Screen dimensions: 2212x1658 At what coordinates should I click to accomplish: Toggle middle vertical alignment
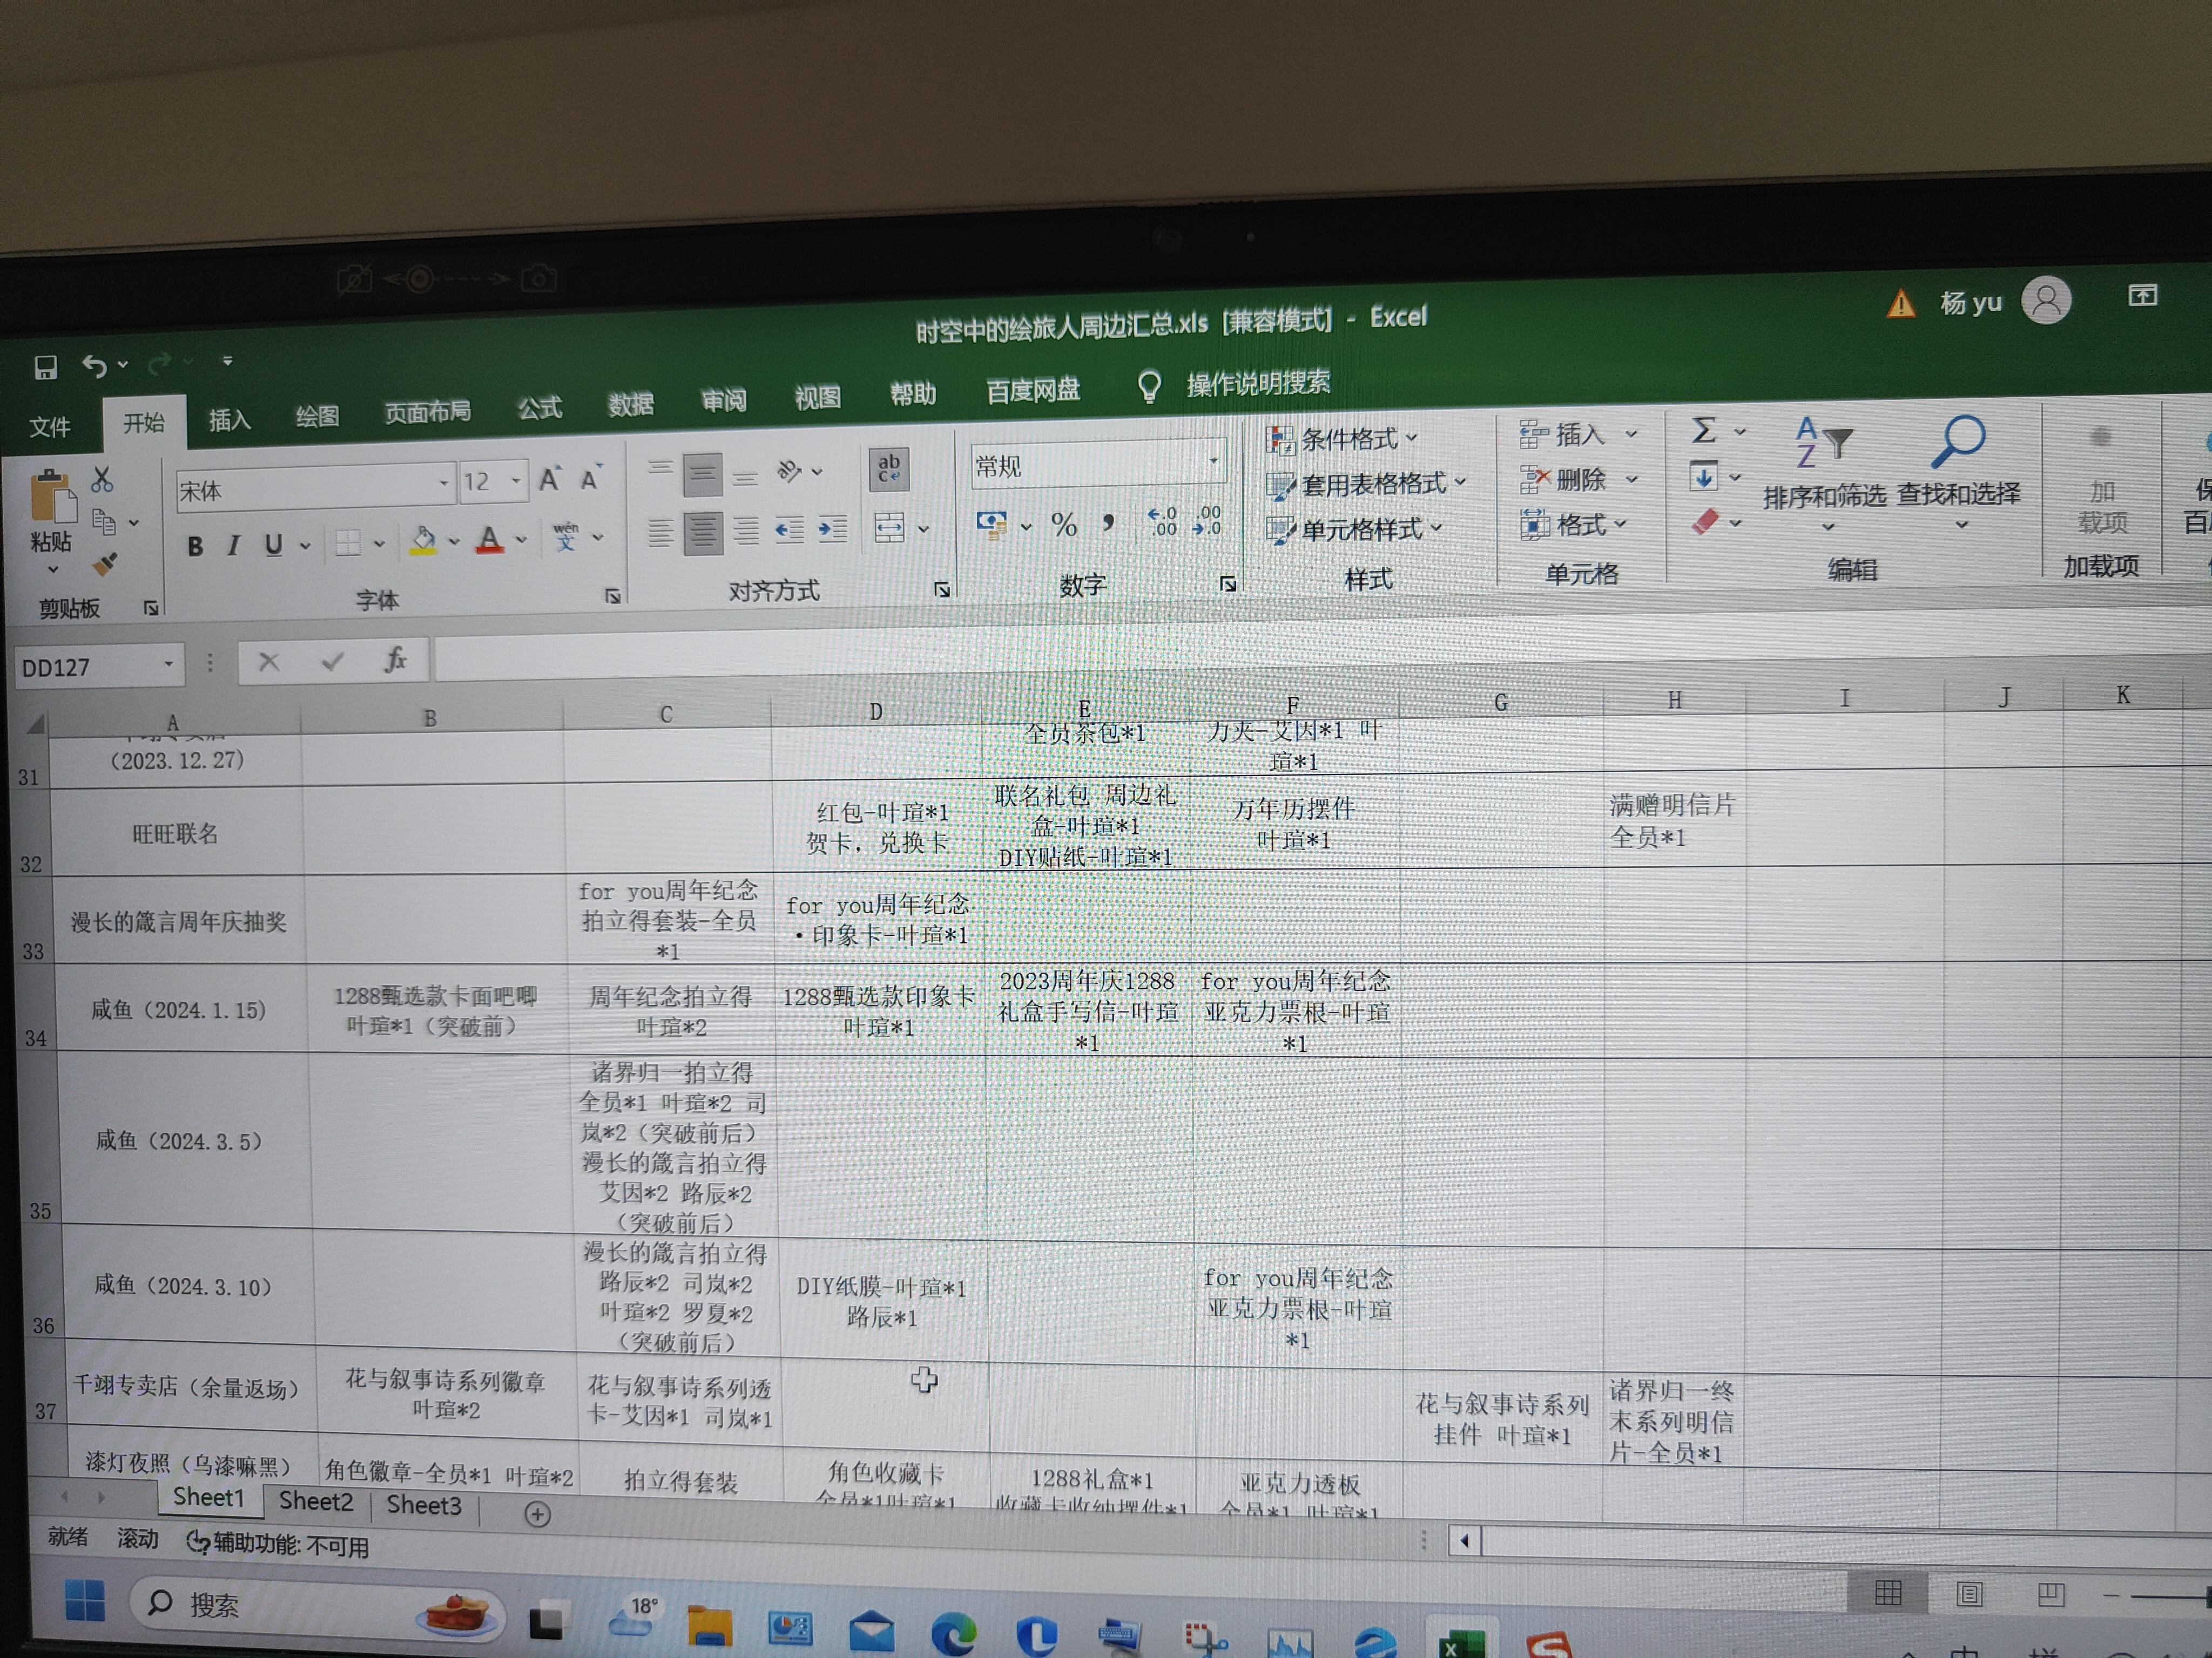(x=703, y=474)
